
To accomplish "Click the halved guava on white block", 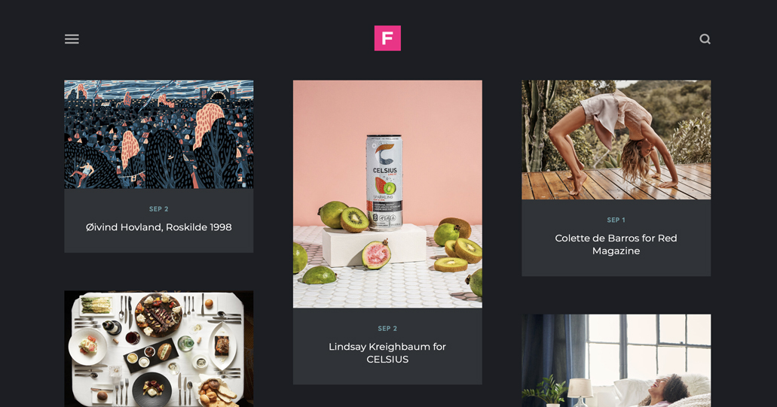I will pyautogui.click(x=377, y=254).
